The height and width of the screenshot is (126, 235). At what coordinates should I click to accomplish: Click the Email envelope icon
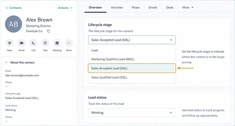(x=21, y=43)
